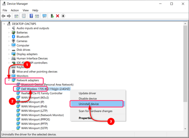
Task: Click the Help icon in the toolbar
Action: tap(31, 16)
